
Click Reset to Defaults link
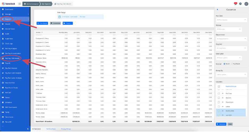point(231,87)
